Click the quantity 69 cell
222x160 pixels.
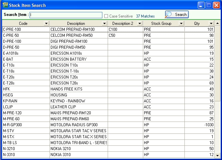[199, 83]
